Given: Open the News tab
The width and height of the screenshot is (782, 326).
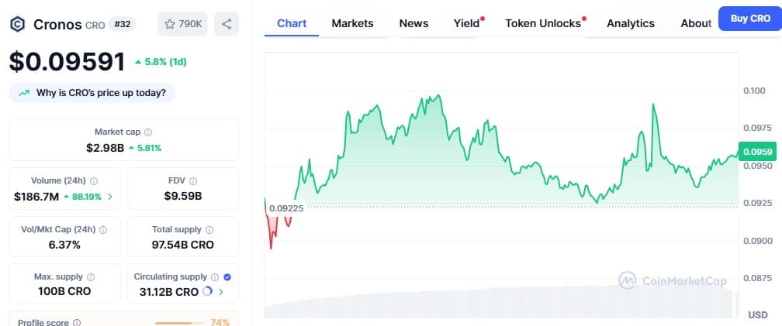Looking at the screenshot, I should (x=414, y=23).
